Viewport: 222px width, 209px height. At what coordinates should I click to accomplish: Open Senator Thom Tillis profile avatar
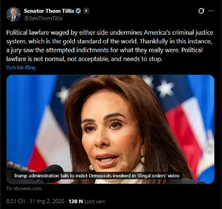point(14,14)
